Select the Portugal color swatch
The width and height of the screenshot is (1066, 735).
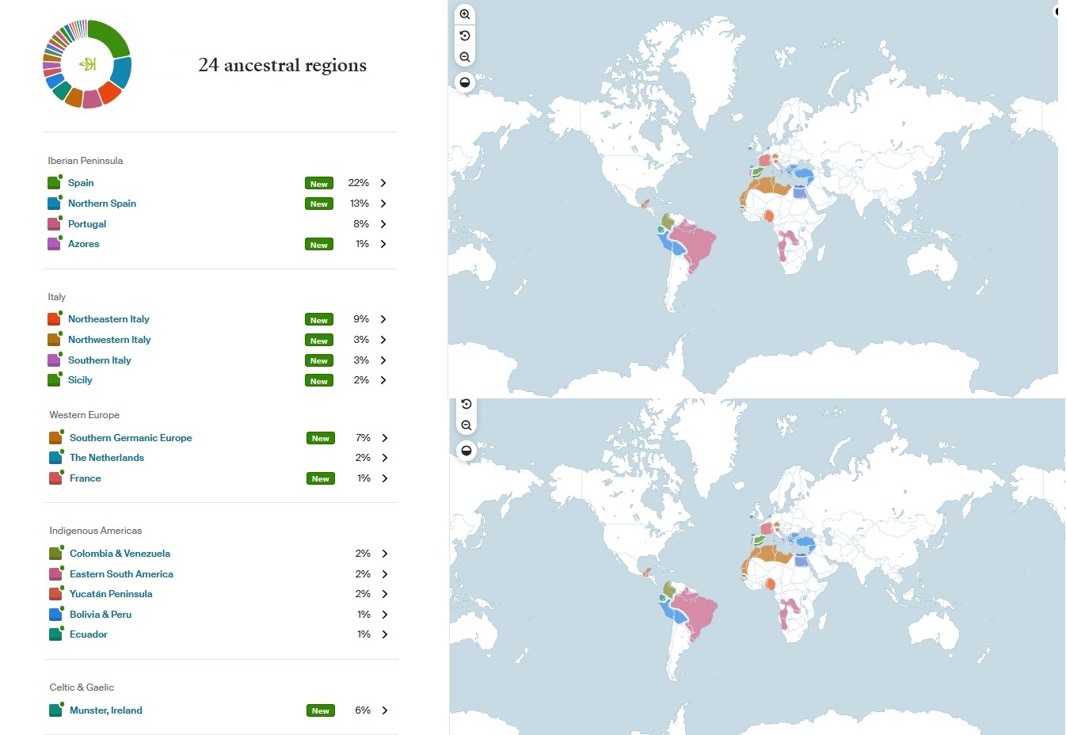(x=54, y=224)
